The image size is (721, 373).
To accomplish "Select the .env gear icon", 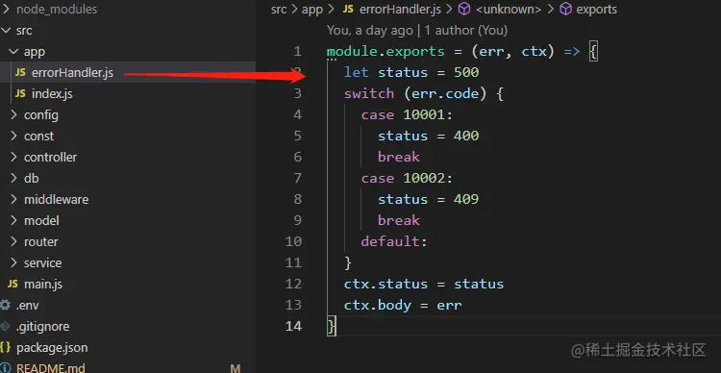I will coord(5,305).
